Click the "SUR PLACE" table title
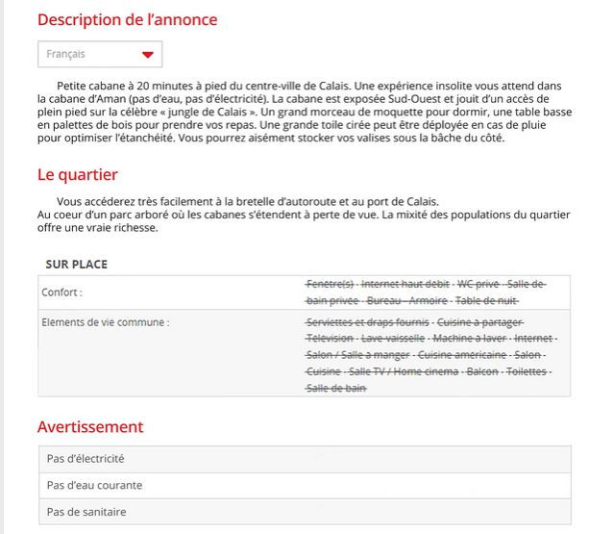This screenshot has height=534, width=613. pos(77,264)
